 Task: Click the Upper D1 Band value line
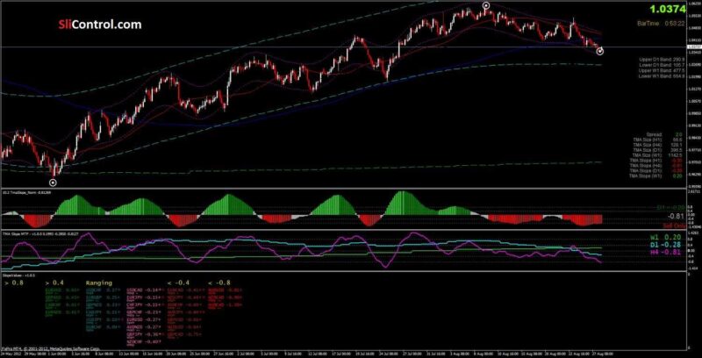[663, 59]
